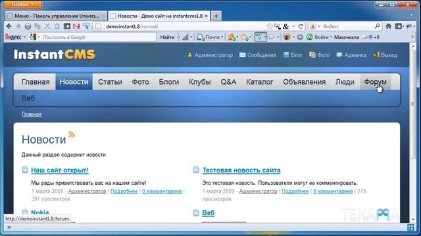The height and width of the screenshot is (236, 421).
Task: Open a new tab with plus button
Action: pos(216,16)
